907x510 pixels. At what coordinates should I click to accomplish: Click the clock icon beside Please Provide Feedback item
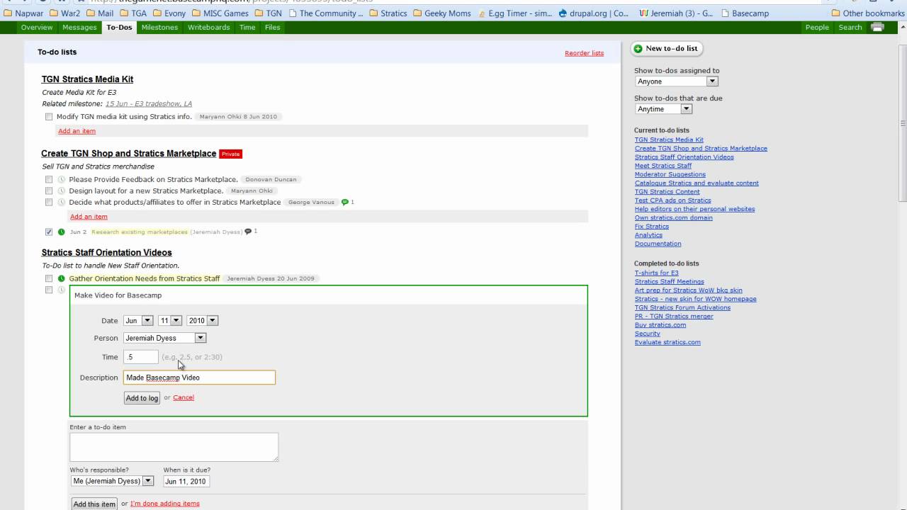pos(62,179)
